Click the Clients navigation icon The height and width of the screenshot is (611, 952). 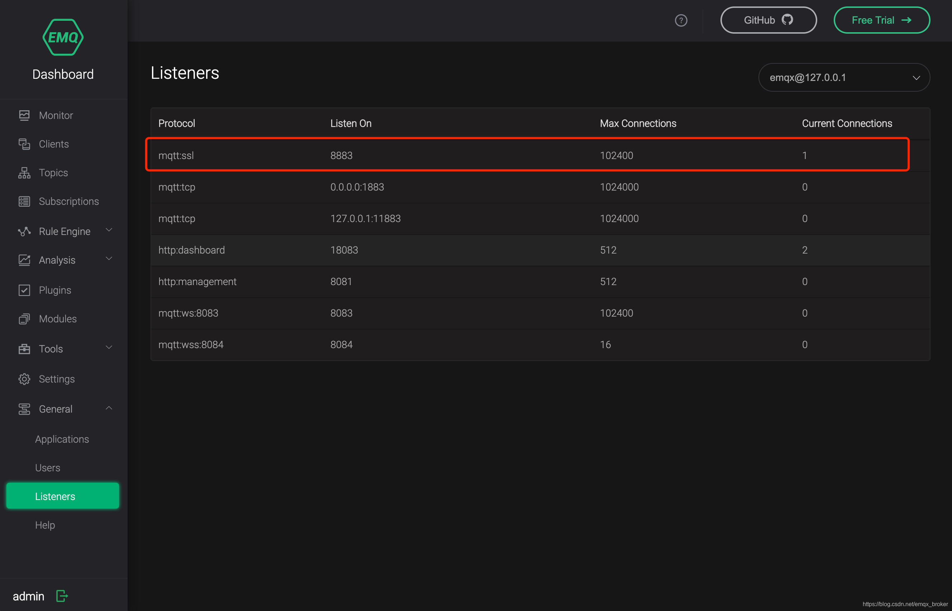click(x=24, y=144)
